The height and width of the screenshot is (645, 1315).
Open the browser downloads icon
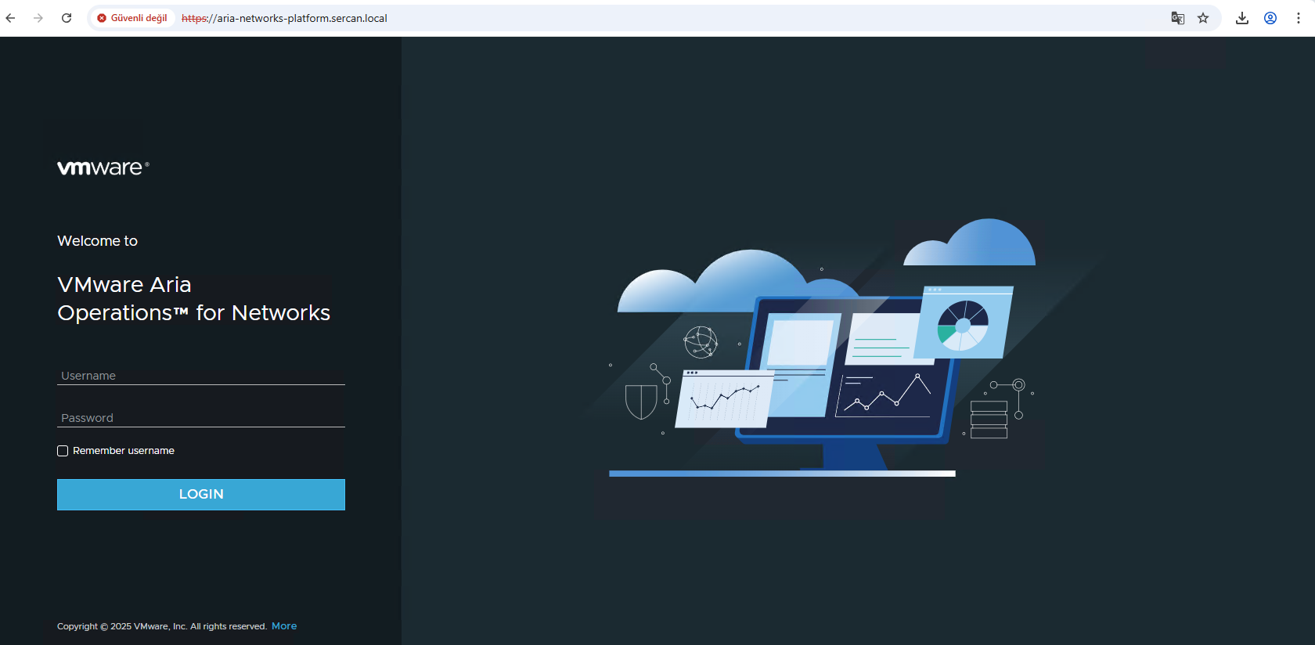1242,18
